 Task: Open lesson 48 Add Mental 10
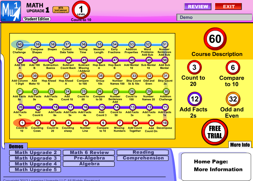point(132,60)
